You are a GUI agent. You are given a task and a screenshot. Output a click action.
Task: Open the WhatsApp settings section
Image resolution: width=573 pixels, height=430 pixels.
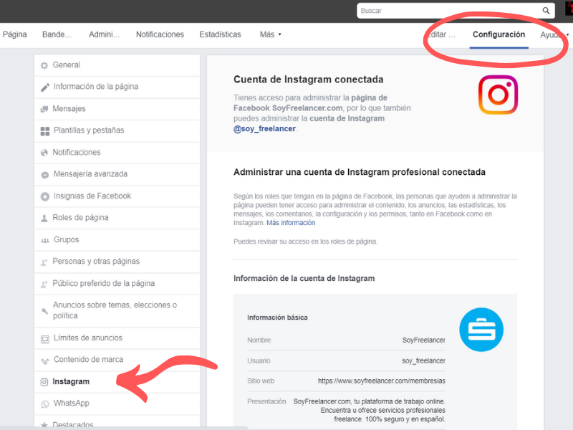(x=117, y=403)
